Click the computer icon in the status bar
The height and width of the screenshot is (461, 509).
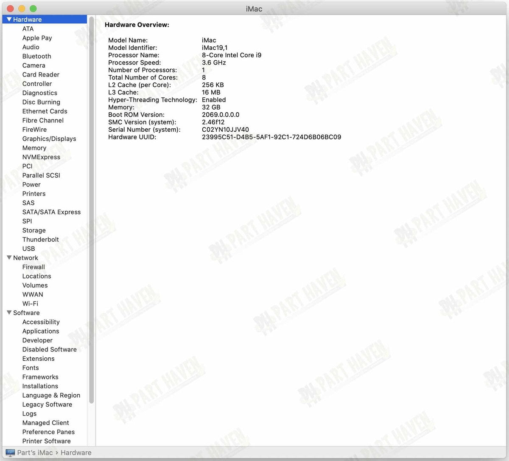(11, 453)
